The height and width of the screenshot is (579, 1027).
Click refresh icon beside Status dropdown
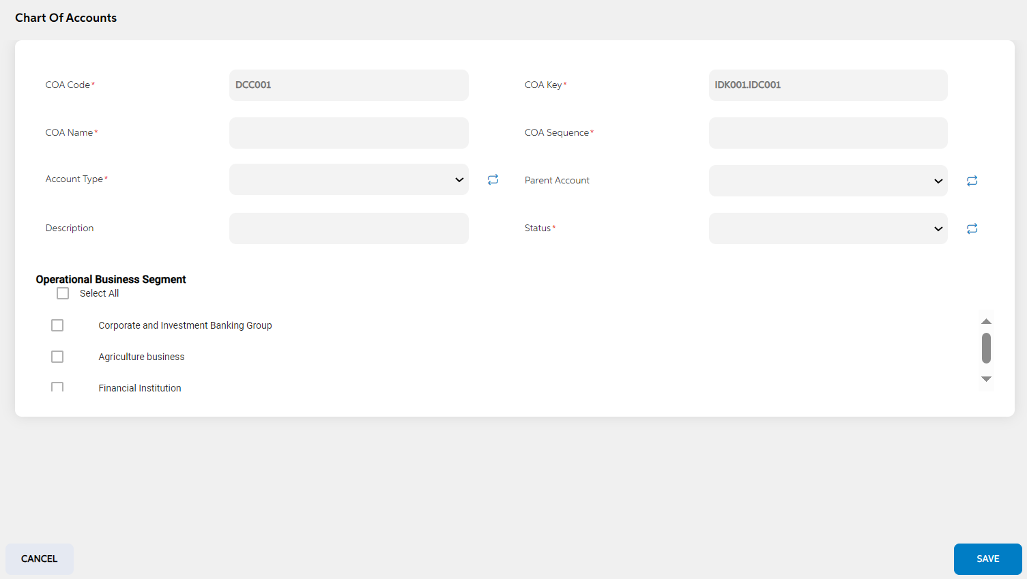point(972,228)
